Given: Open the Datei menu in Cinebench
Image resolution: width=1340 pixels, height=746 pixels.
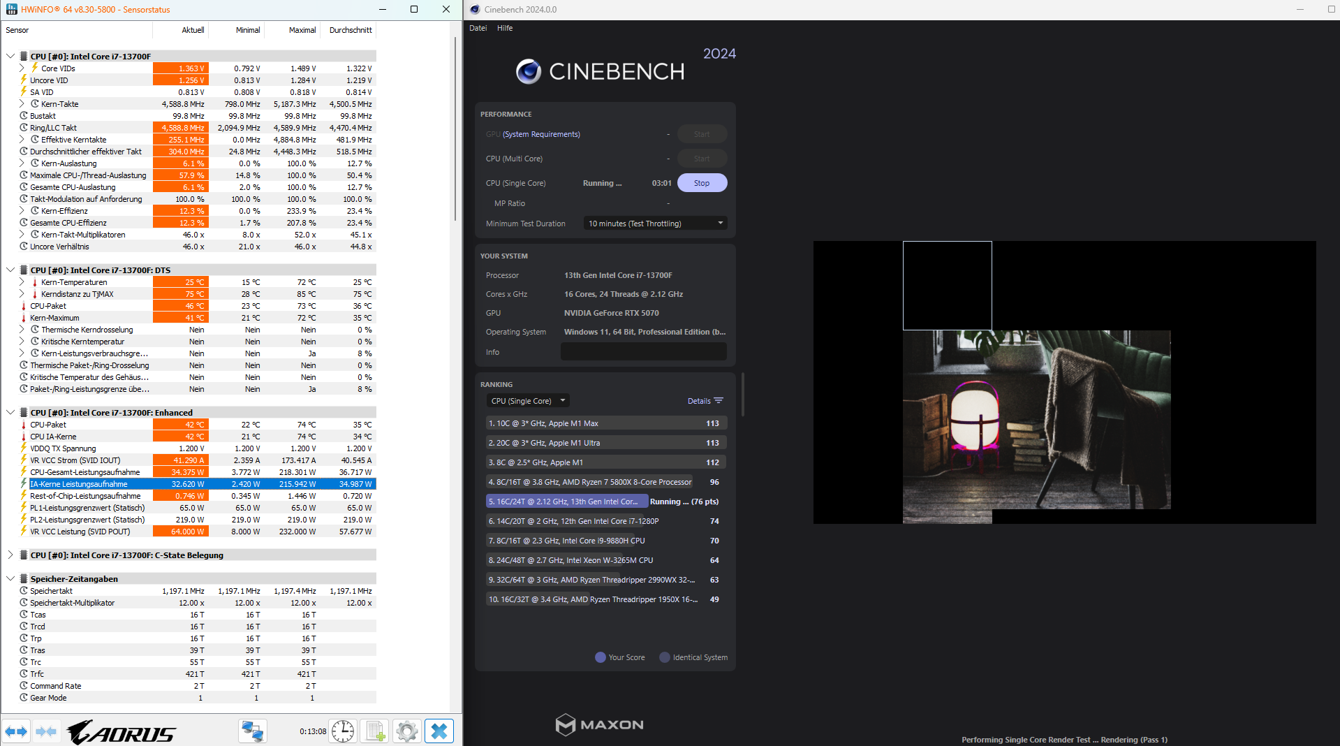Looking at the screenshot, I should [x=478, y=28].
